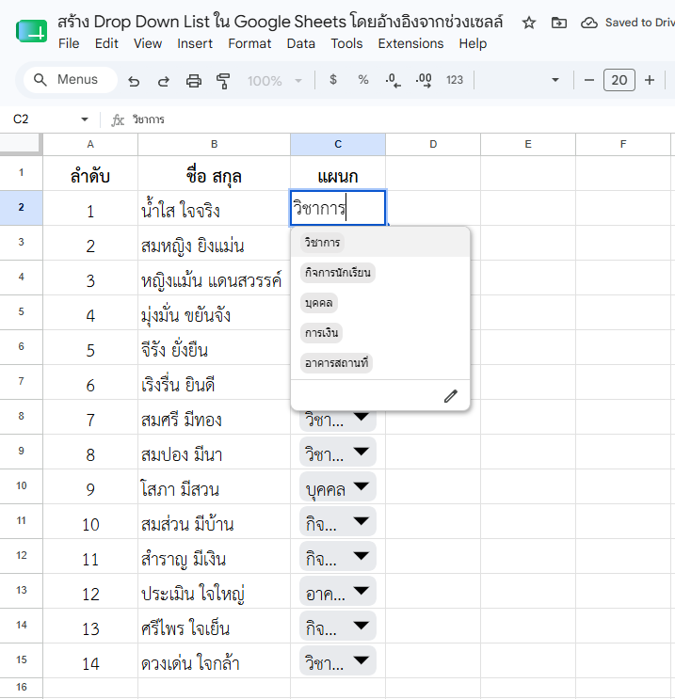Click the document title text
This screenshot has height=699, width=675.
(x=281, y=22)
